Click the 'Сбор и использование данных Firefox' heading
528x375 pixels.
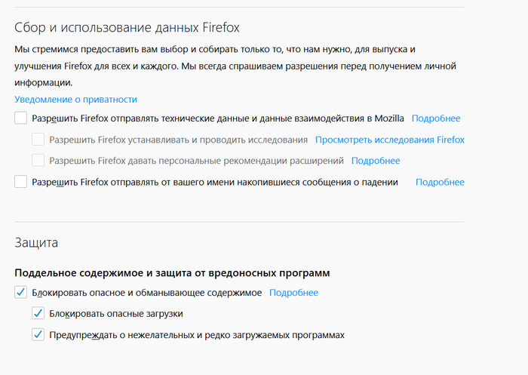pyautogui.click(x=127, y=28)
